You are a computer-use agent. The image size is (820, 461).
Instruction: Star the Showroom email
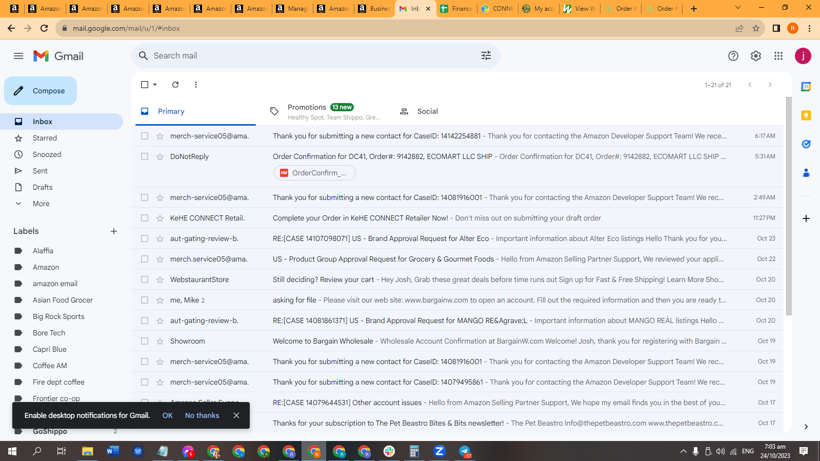[160, 341]
